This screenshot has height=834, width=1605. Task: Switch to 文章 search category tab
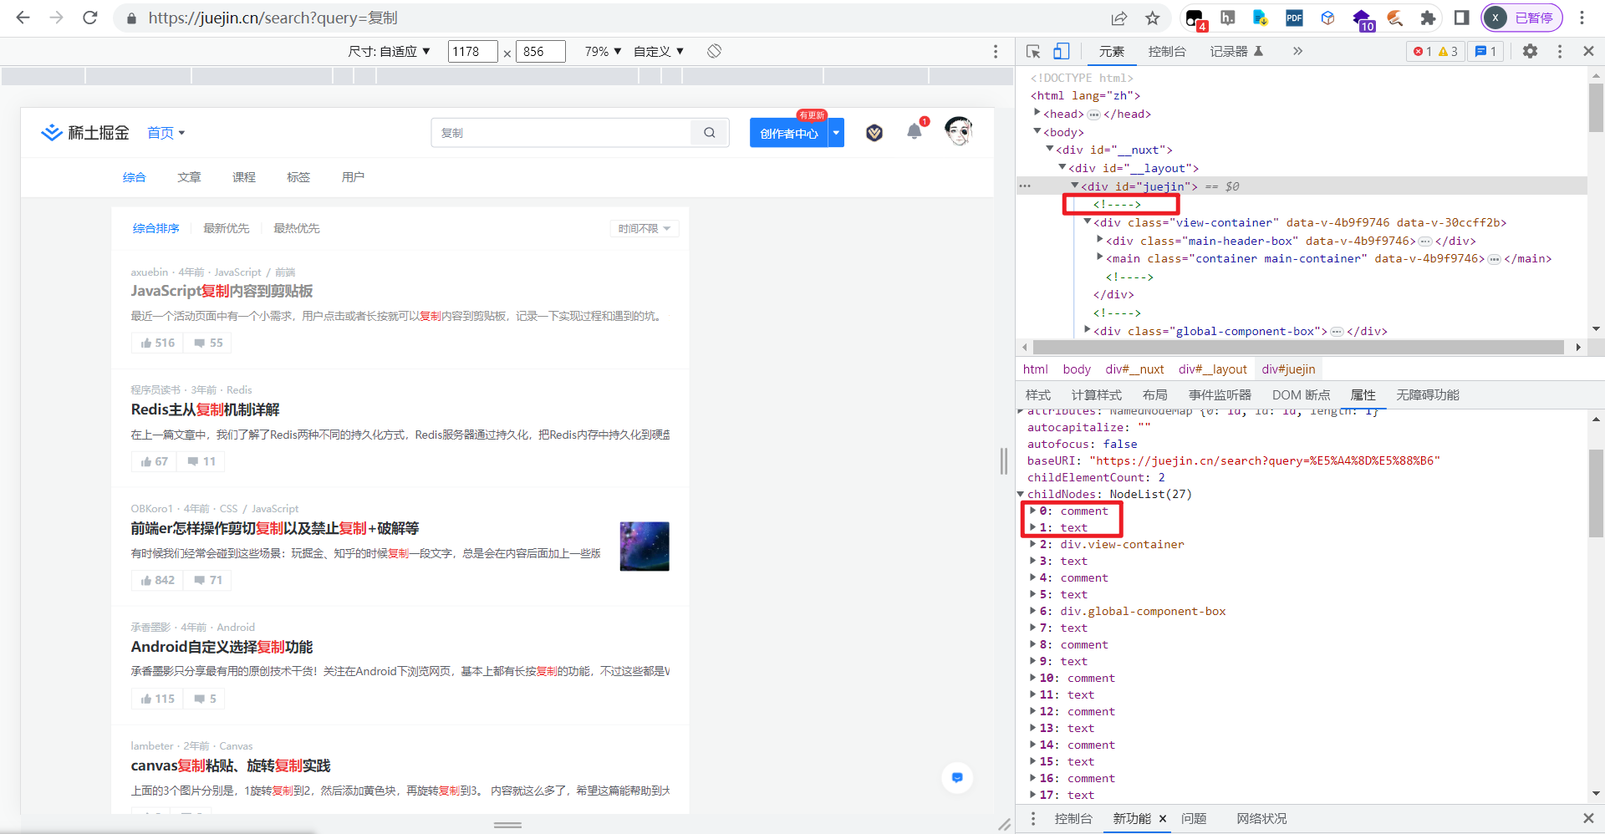[189, 177]
